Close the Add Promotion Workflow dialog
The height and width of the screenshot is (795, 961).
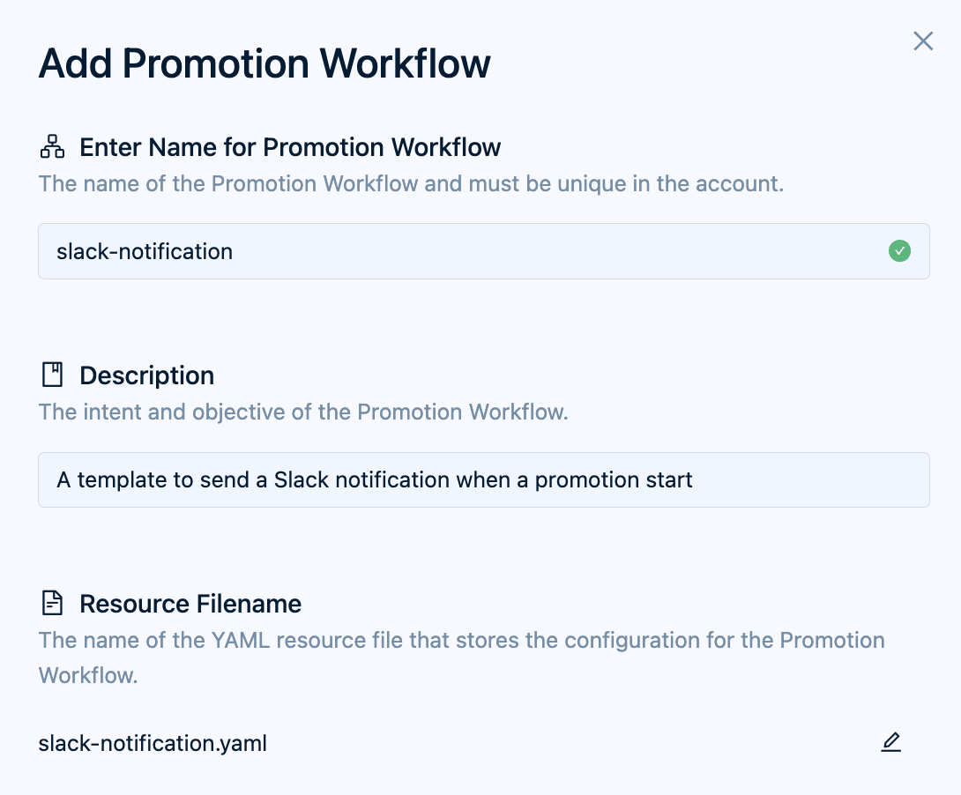pos(923,41)
